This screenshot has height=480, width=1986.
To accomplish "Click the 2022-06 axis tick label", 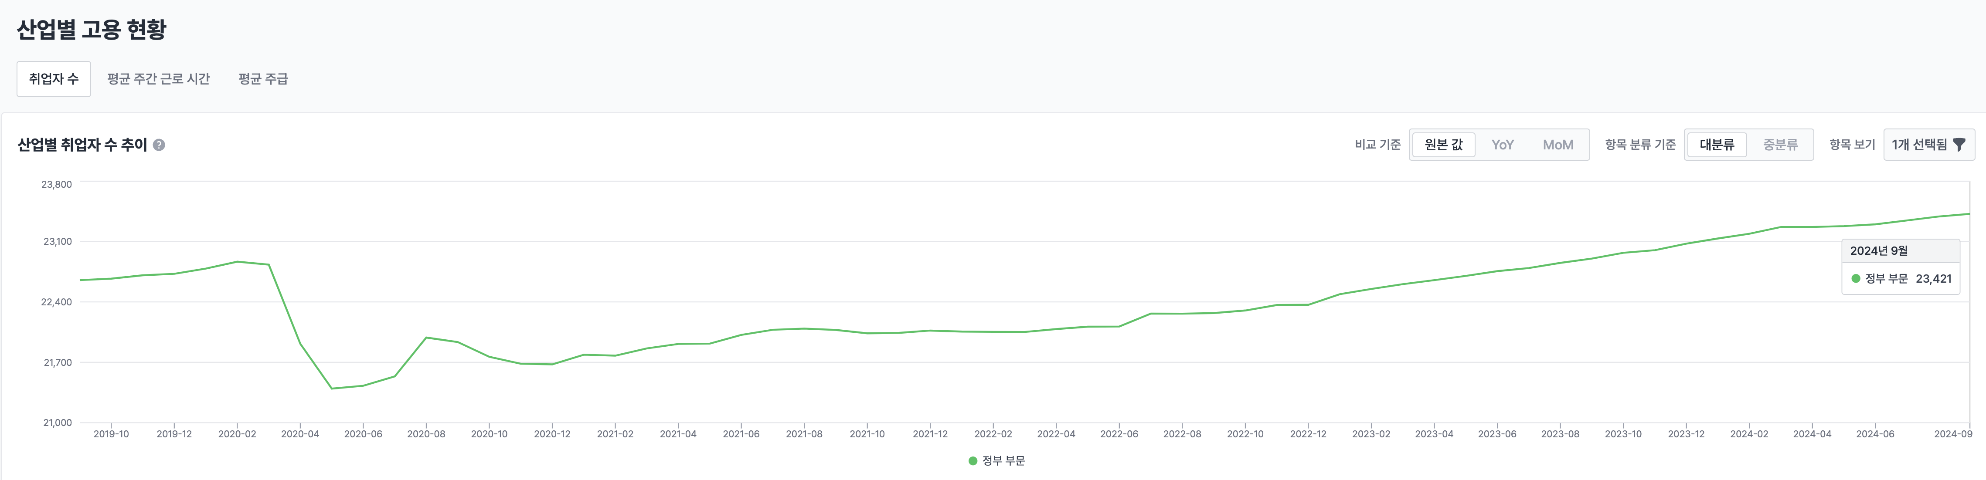I will [x=1119, y=435].
